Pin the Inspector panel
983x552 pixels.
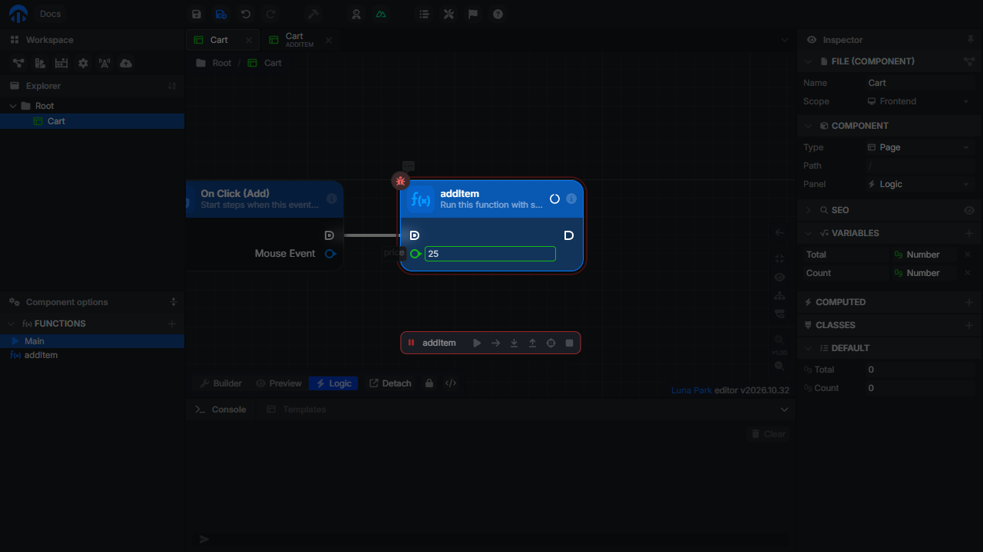pos(970,39)
